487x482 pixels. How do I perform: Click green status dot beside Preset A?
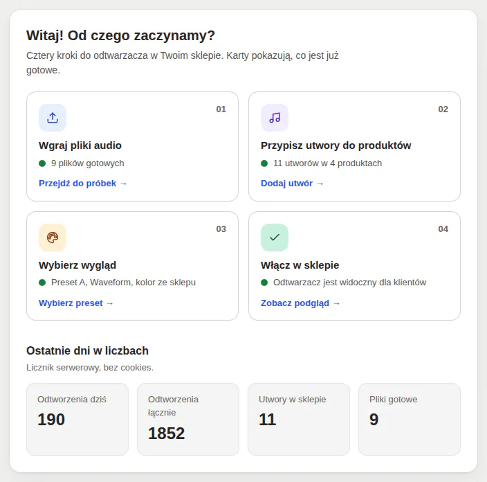pyautogui.click(x=42, y=283)
